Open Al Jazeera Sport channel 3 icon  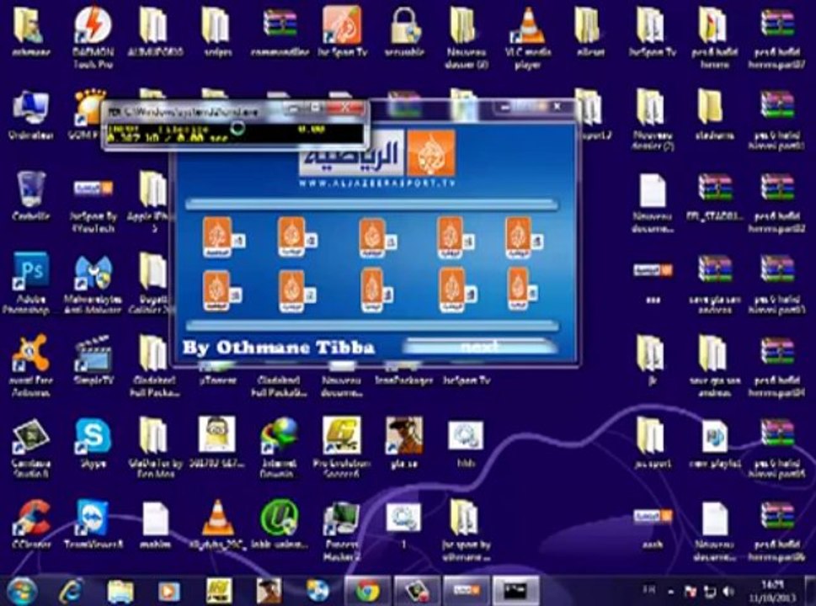(378, 239)
